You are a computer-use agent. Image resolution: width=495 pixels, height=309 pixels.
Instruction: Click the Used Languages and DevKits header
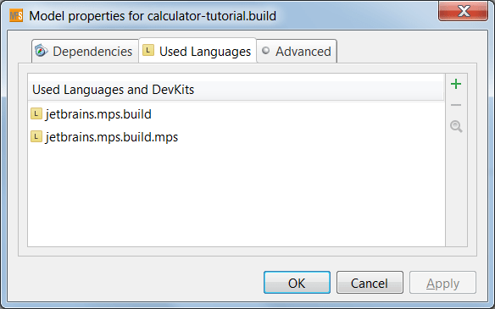pyautogui.click(x=236, y=90)
